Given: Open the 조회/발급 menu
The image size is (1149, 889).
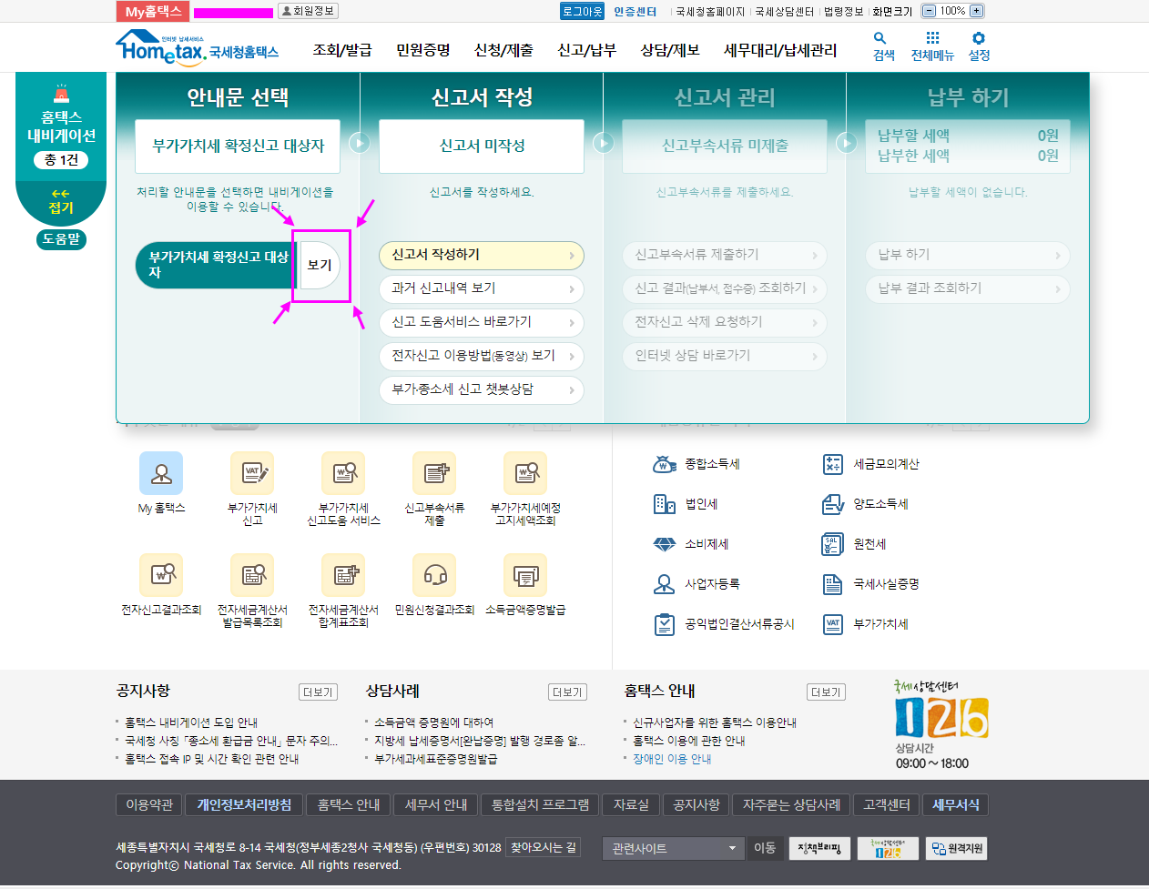Looking at the screenshot, I should click(342, 50).
